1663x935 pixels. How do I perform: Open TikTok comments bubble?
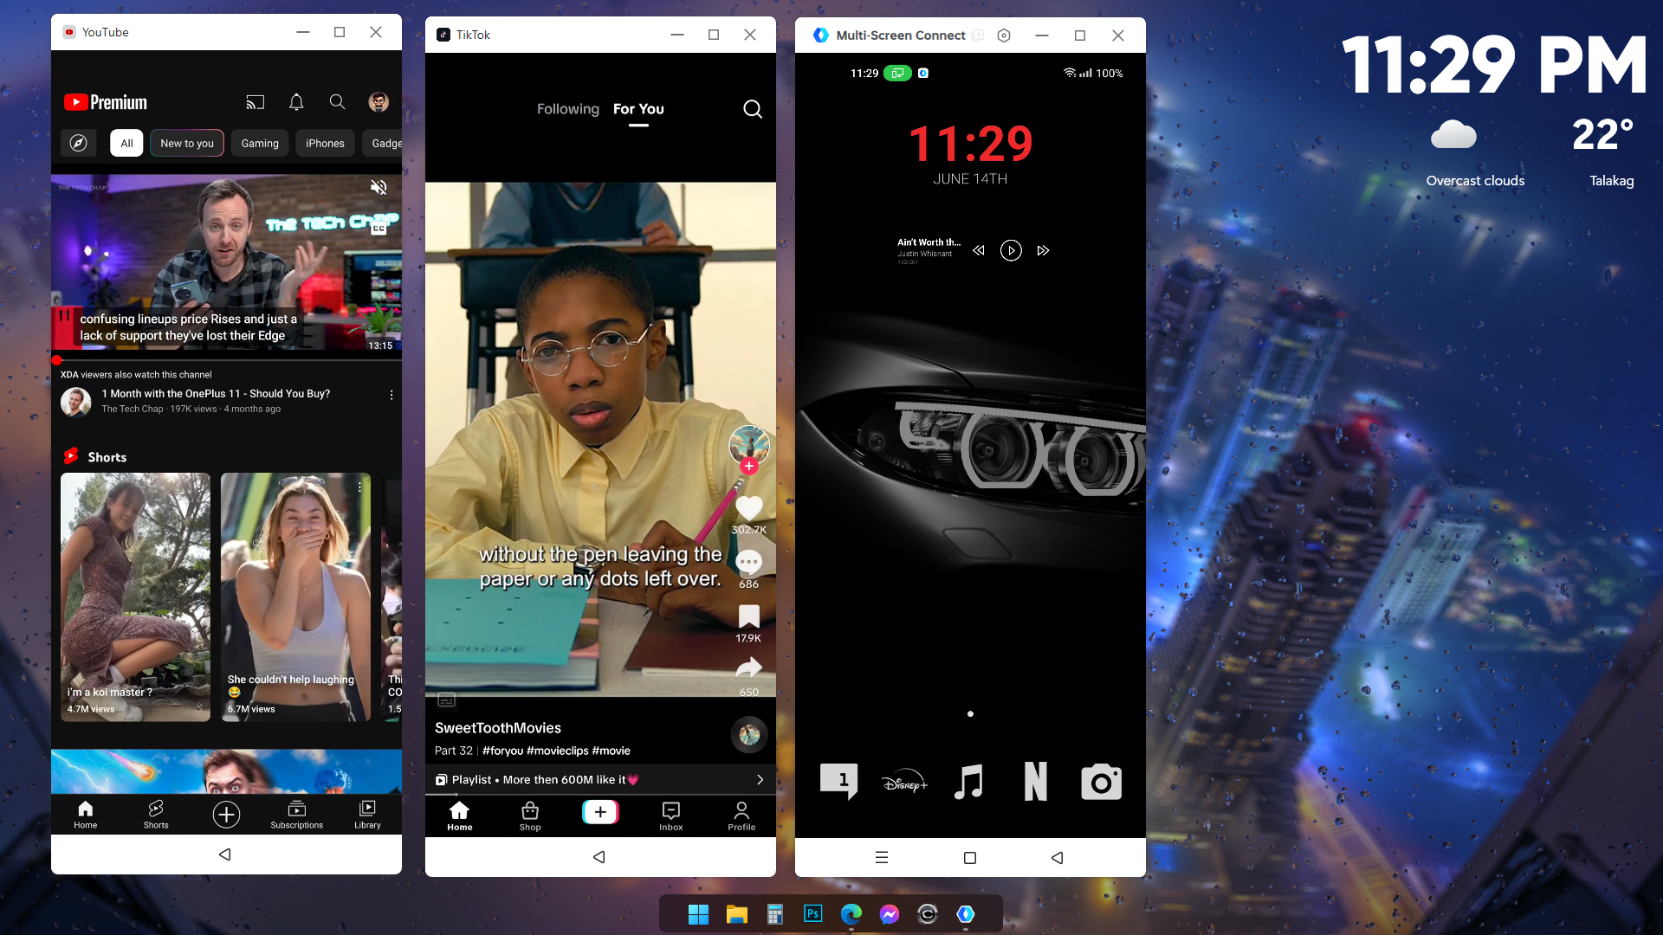748,563
